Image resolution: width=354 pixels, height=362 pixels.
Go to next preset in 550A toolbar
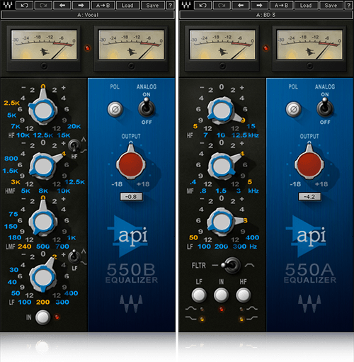click(259, 5)
